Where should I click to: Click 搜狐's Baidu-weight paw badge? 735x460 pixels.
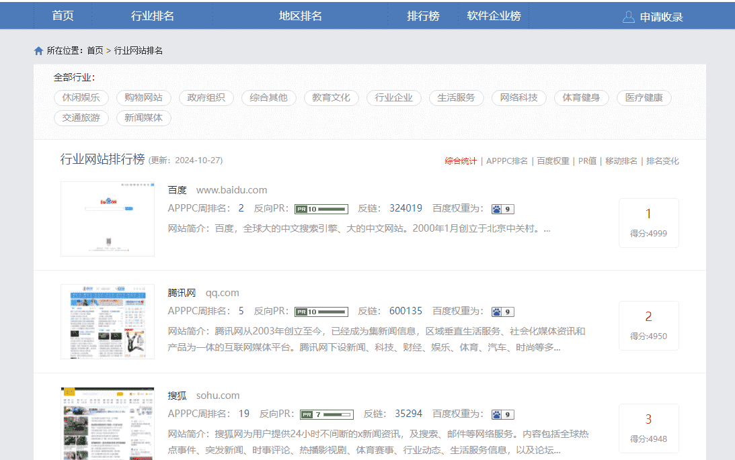click(502, 414)
